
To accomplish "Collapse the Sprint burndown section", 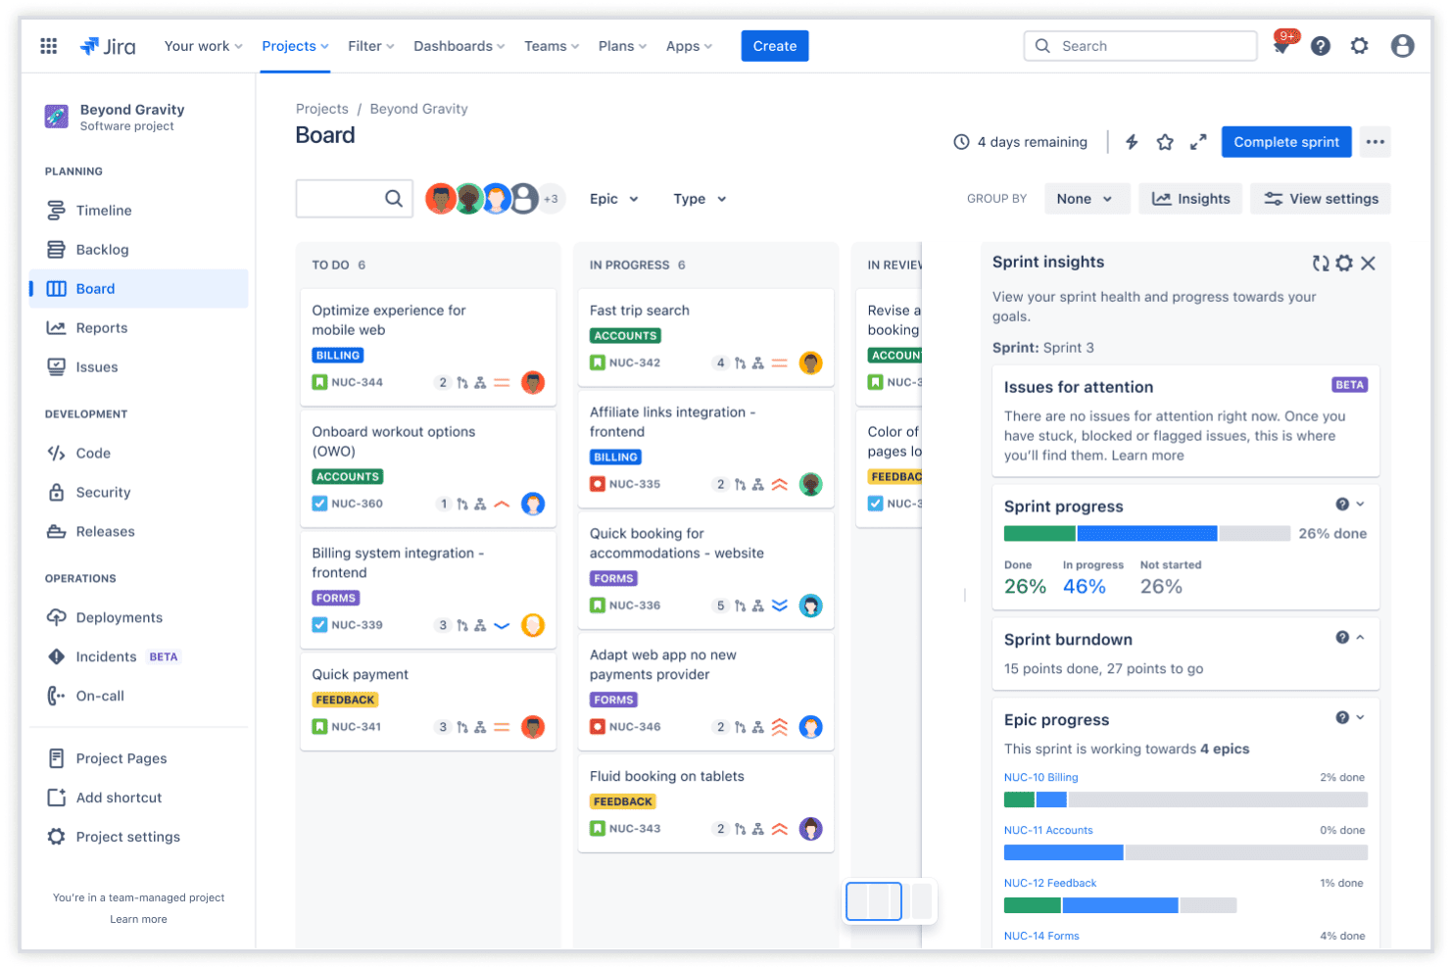I will (x=1360, y=638).
